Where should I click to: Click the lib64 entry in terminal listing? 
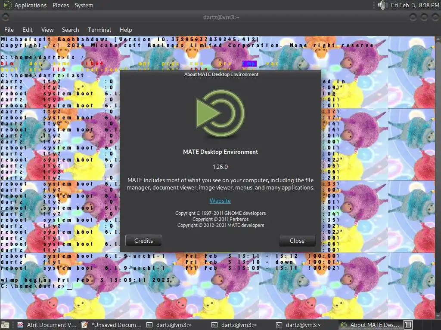(x=92, y=64)
